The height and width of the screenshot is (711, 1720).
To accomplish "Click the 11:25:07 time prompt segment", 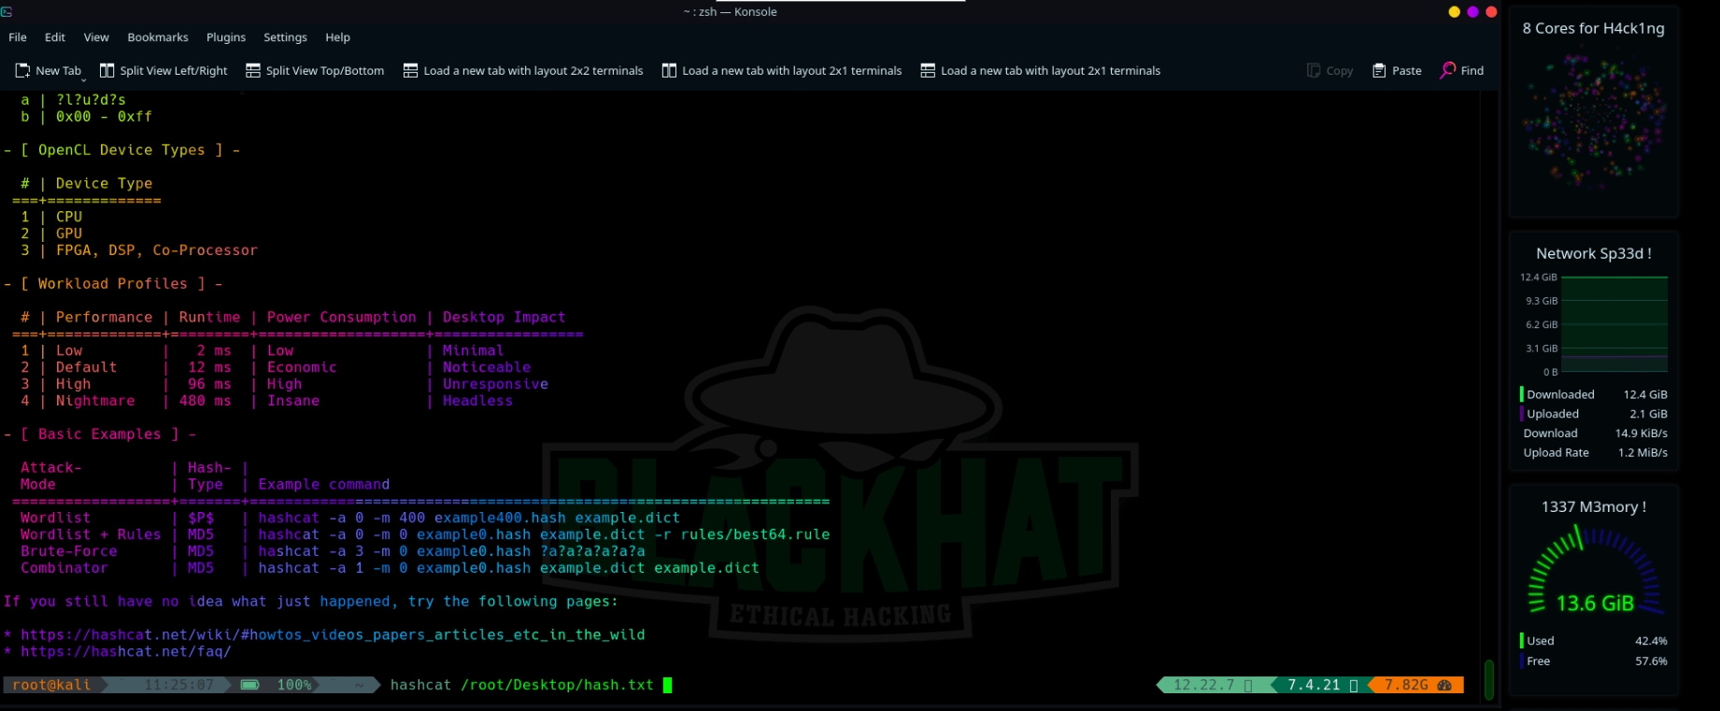I will [178, 685].
